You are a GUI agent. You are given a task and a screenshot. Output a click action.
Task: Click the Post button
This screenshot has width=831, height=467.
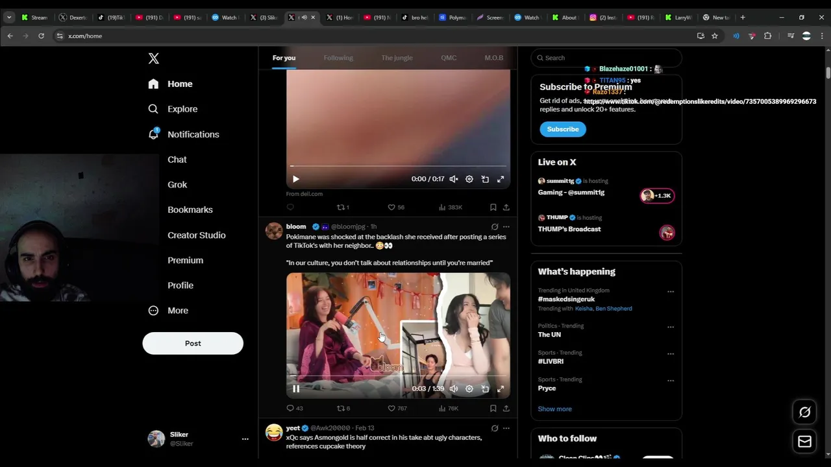point(193,343)
